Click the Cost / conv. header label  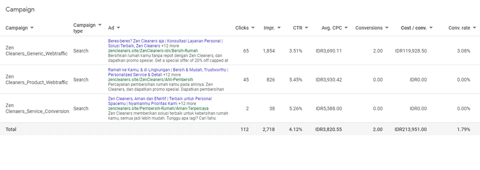click(413, 28)
